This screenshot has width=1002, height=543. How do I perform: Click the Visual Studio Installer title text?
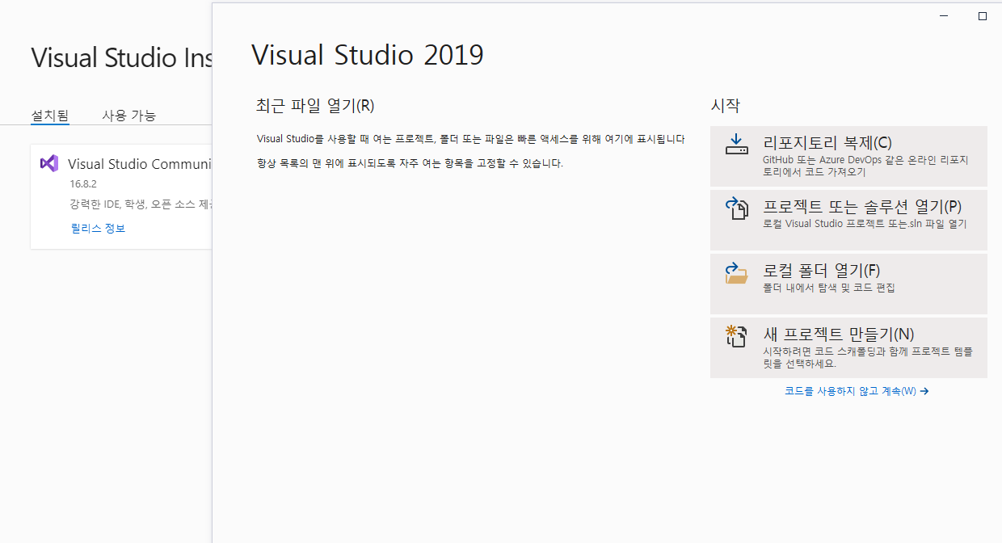point(121,57)
